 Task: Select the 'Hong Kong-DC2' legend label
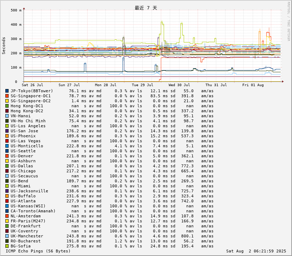pos(27,111)
